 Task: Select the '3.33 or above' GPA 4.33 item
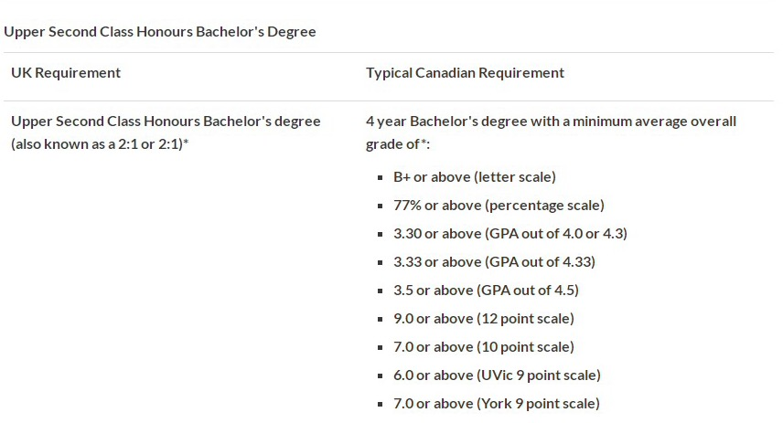tap(494, 262)
